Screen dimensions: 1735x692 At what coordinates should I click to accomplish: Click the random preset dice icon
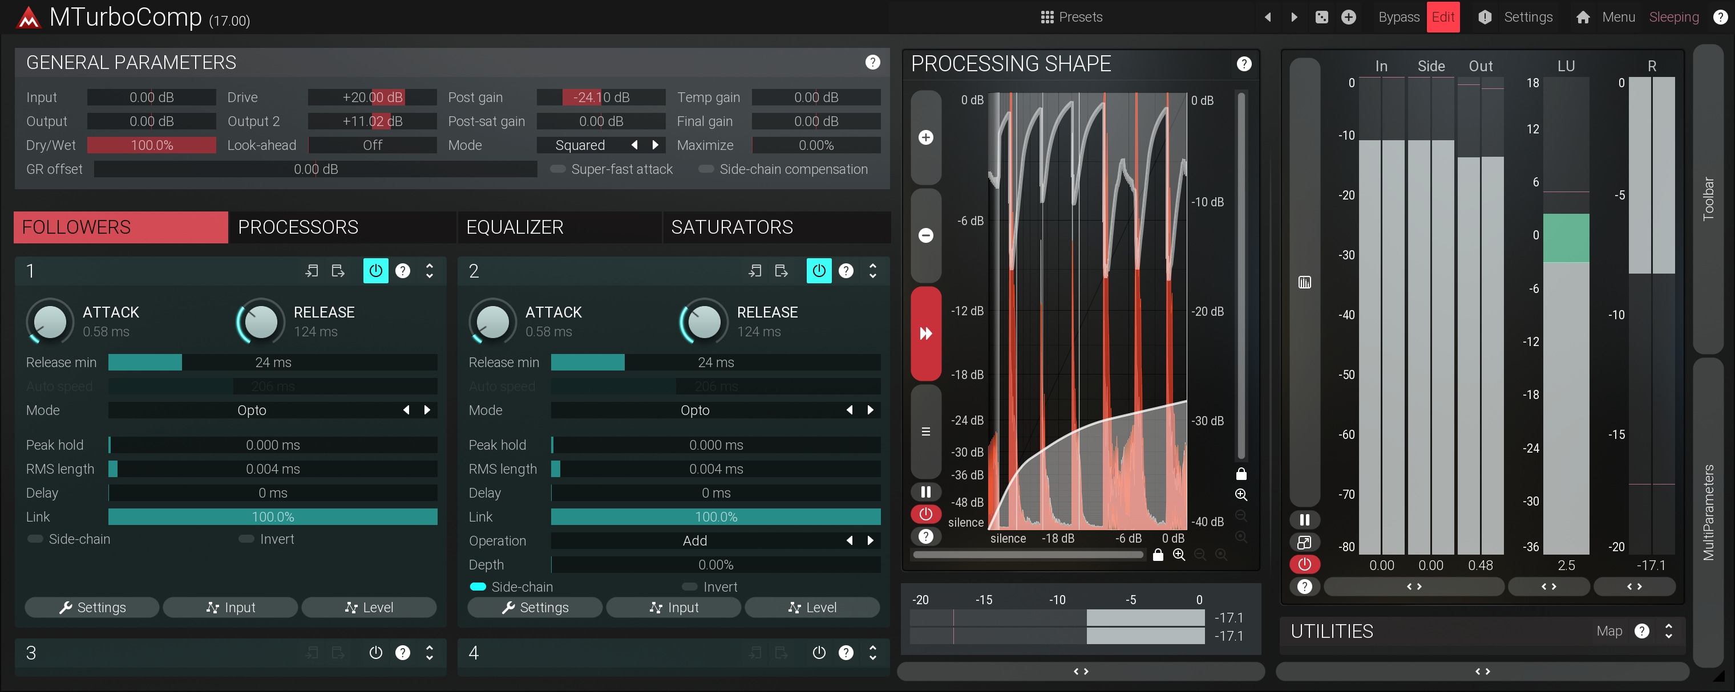pyautogui.click(x=1321, y=17)
